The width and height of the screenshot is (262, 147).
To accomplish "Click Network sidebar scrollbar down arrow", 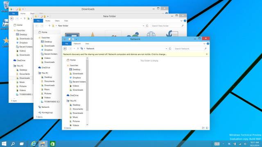I will click(87, 125).
